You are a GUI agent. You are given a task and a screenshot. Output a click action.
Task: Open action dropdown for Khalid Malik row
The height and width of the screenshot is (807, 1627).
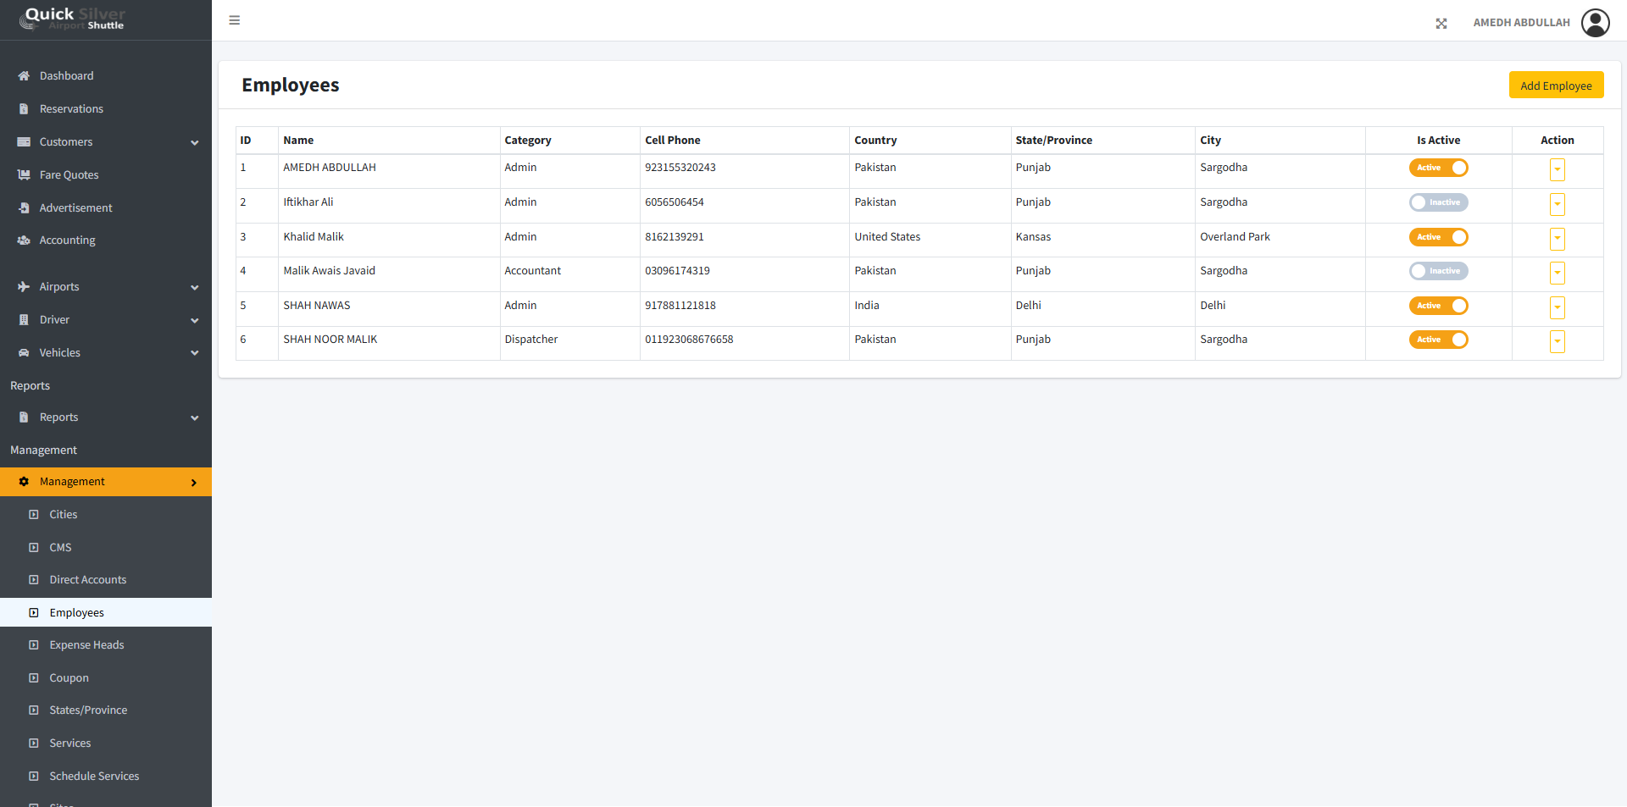(1557, 239)
